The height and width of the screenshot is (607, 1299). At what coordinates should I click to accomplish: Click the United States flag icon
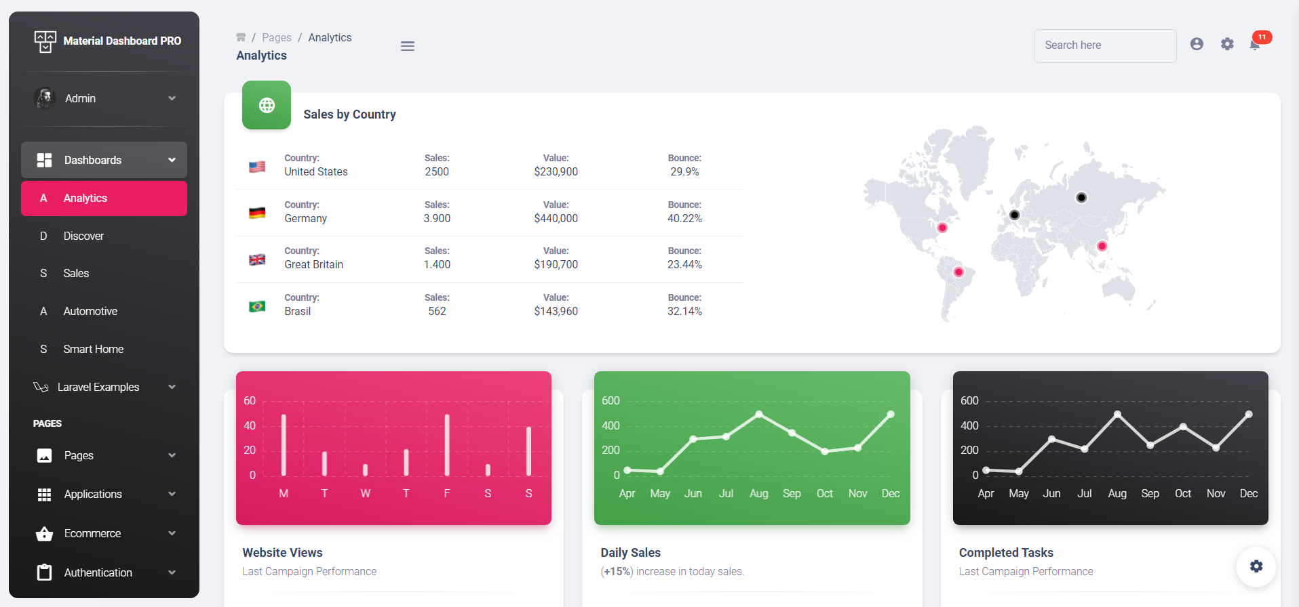(x=257, y=167)
